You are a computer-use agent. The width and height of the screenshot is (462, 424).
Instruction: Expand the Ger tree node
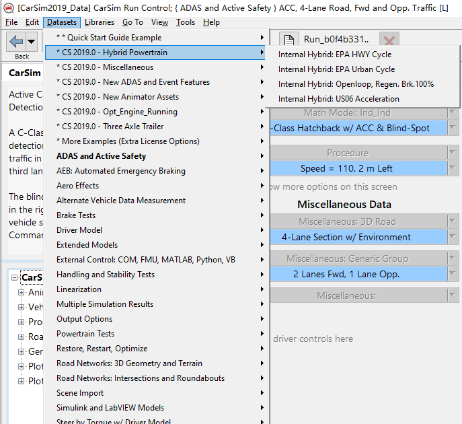tap(21, 351)
